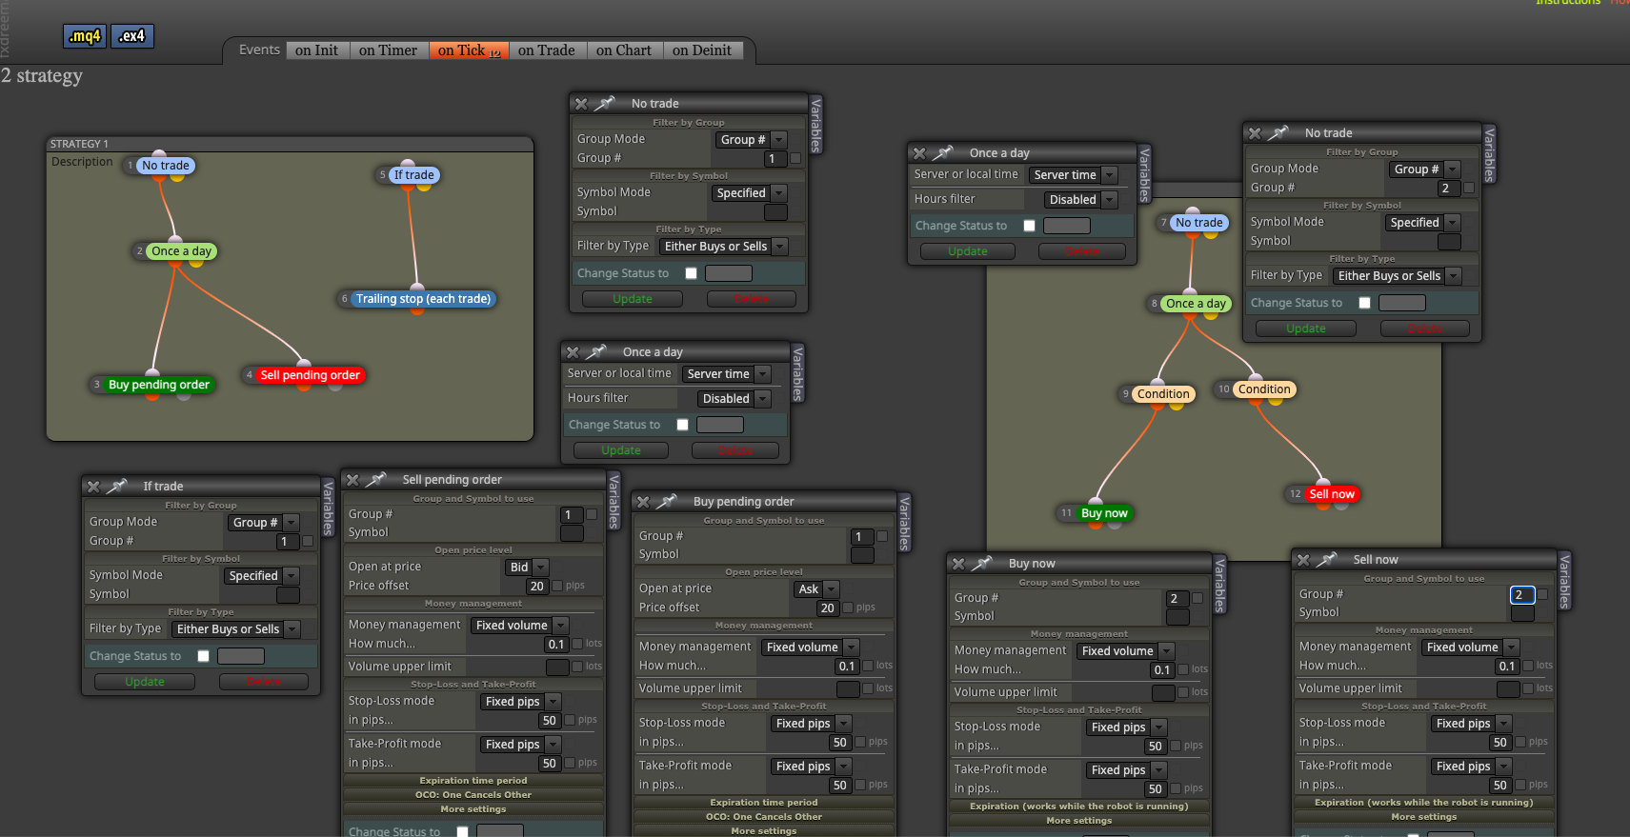Select the on Chart events tab

point(623,50)
